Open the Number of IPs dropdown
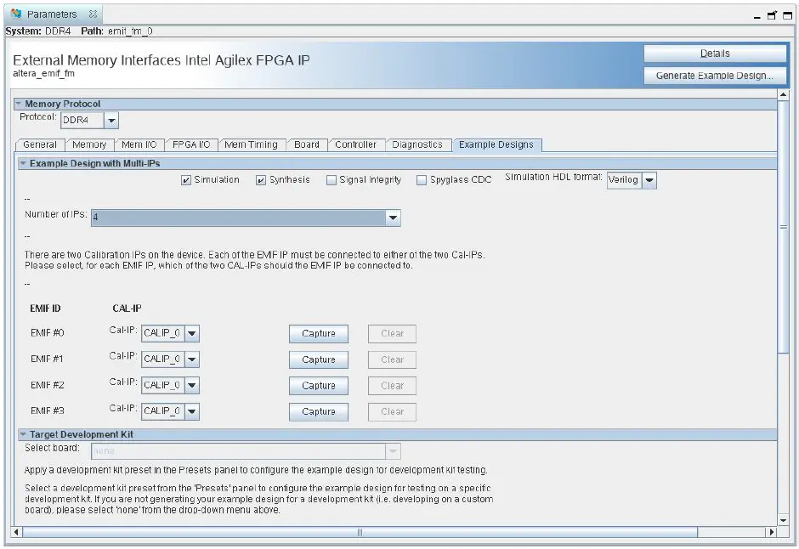This screenshot has width=799, height=549. click(x=393, y=218)
